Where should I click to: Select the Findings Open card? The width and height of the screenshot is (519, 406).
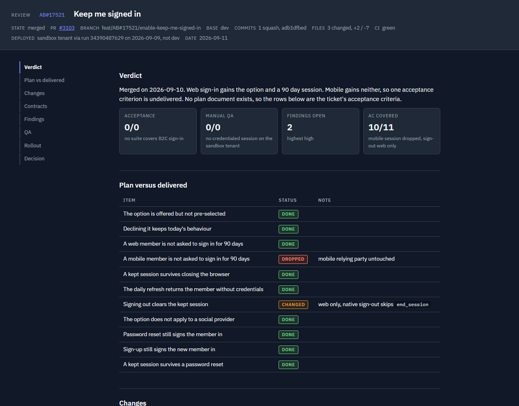click(x=320, y=131)
